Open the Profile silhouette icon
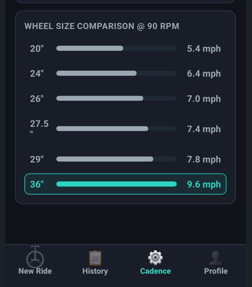 [x=216, y=258]
